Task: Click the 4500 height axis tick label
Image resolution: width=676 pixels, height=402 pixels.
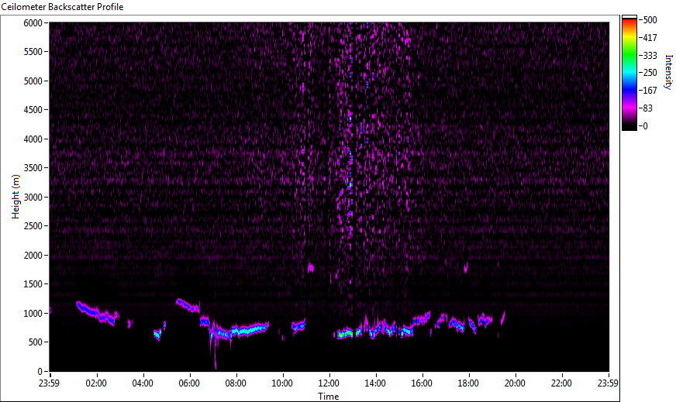Action: [x=33, y=110]
